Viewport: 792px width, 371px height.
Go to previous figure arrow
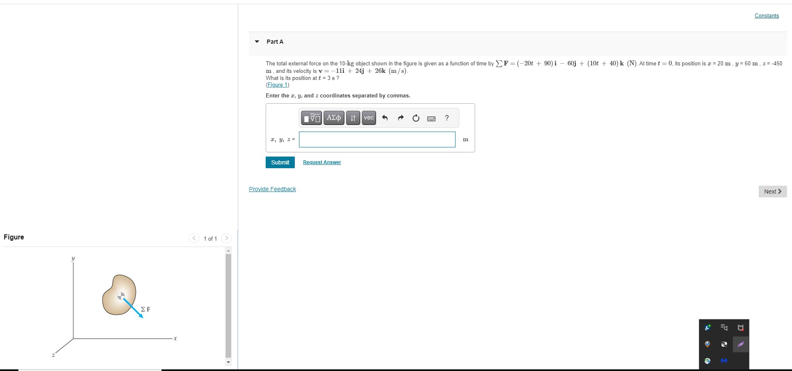coord(194,238)
